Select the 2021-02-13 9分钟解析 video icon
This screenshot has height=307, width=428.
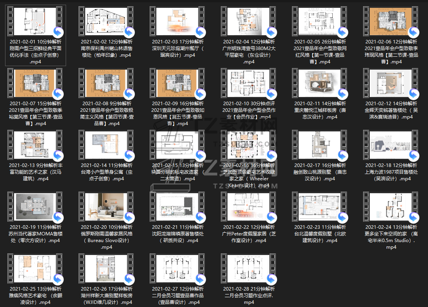[x=35, y=145]
